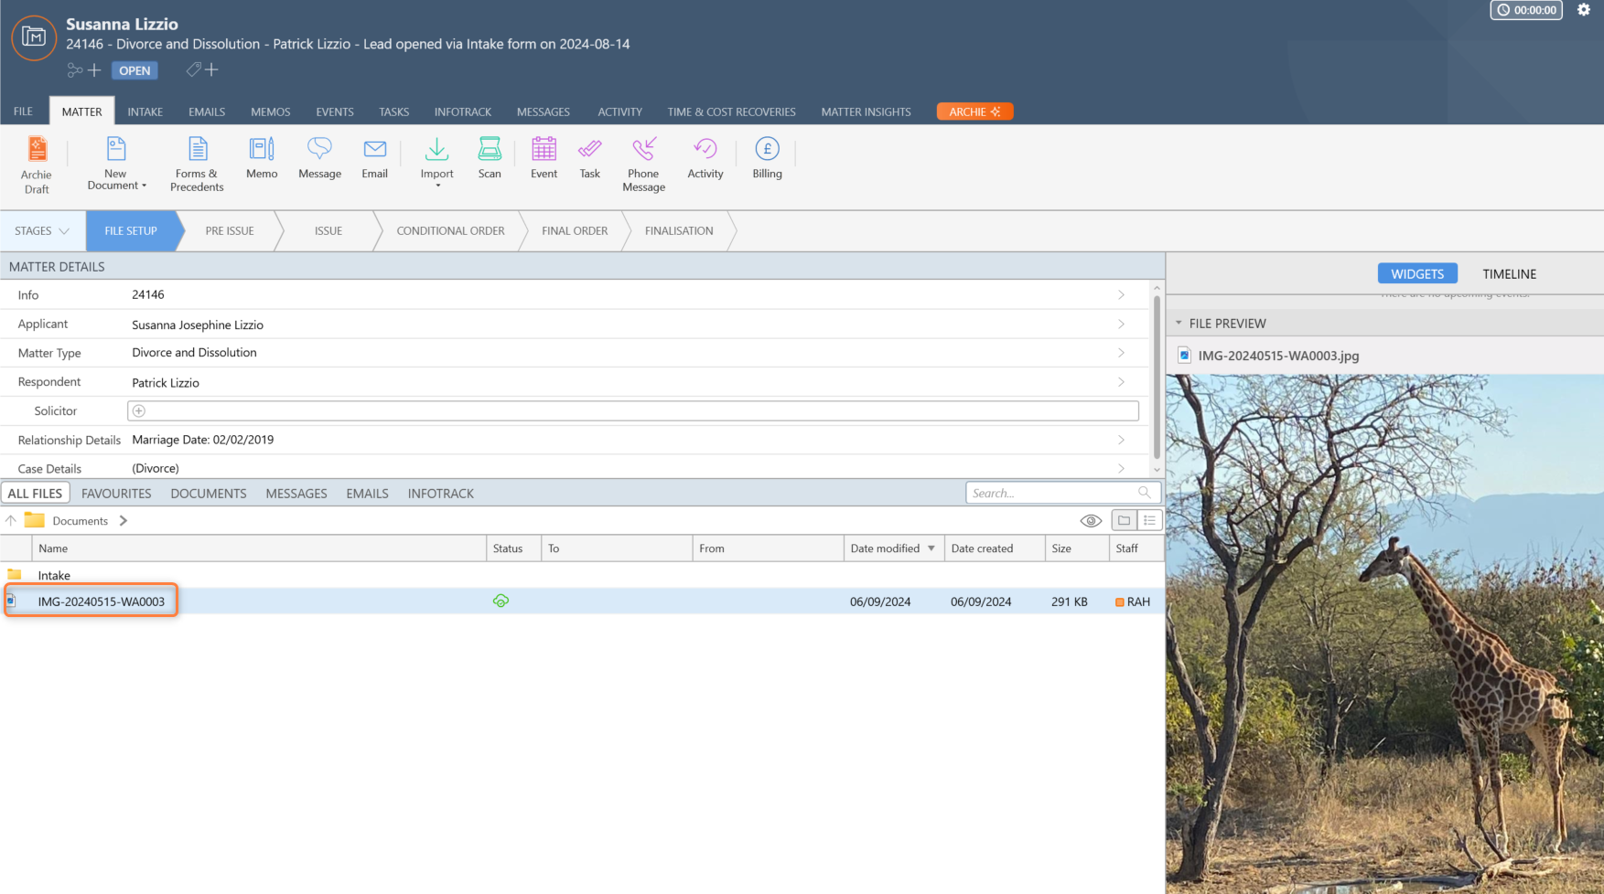Screen dimensions: 1604x894
Task: Open the FILE tab
Action: click(x=23, y=112)
